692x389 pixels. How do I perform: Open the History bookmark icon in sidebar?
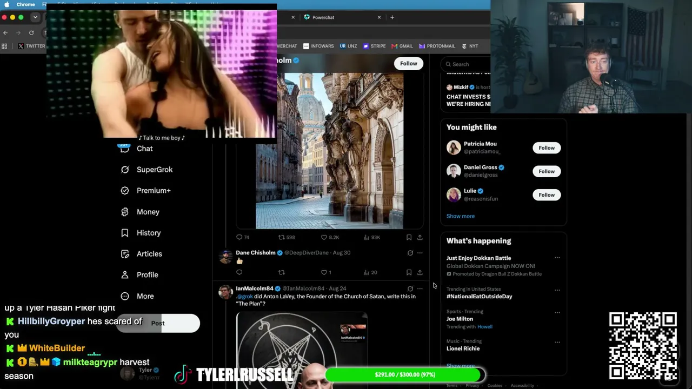coord(125,233)
